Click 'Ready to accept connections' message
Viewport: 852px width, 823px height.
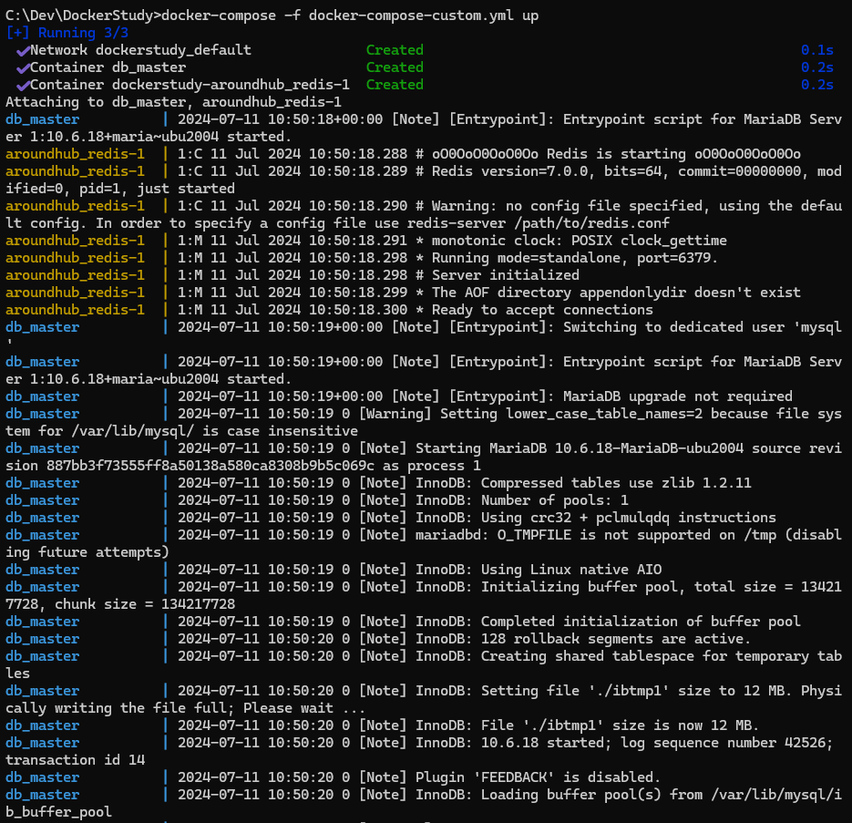point(542,310)
